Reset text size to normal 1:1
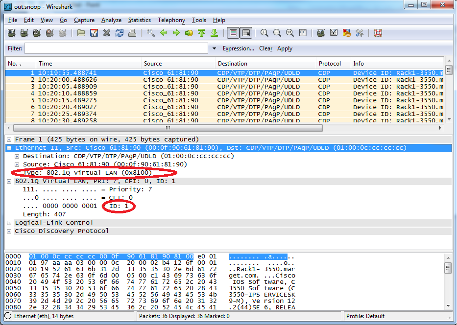 [290, 33]
